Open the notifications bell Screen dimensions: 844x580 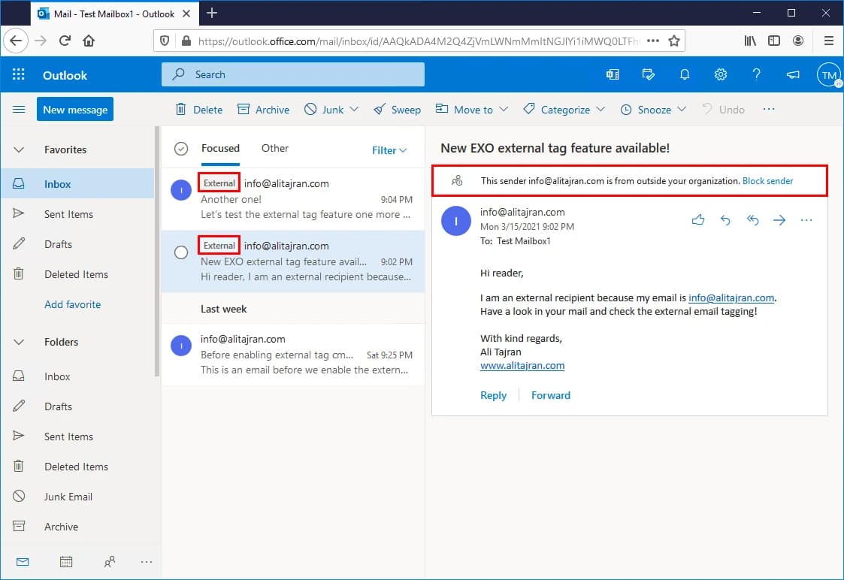click(685, 74)
